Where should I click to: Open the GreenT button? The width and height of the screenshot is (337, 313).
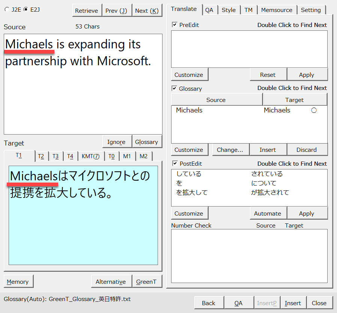click(146, 282)
